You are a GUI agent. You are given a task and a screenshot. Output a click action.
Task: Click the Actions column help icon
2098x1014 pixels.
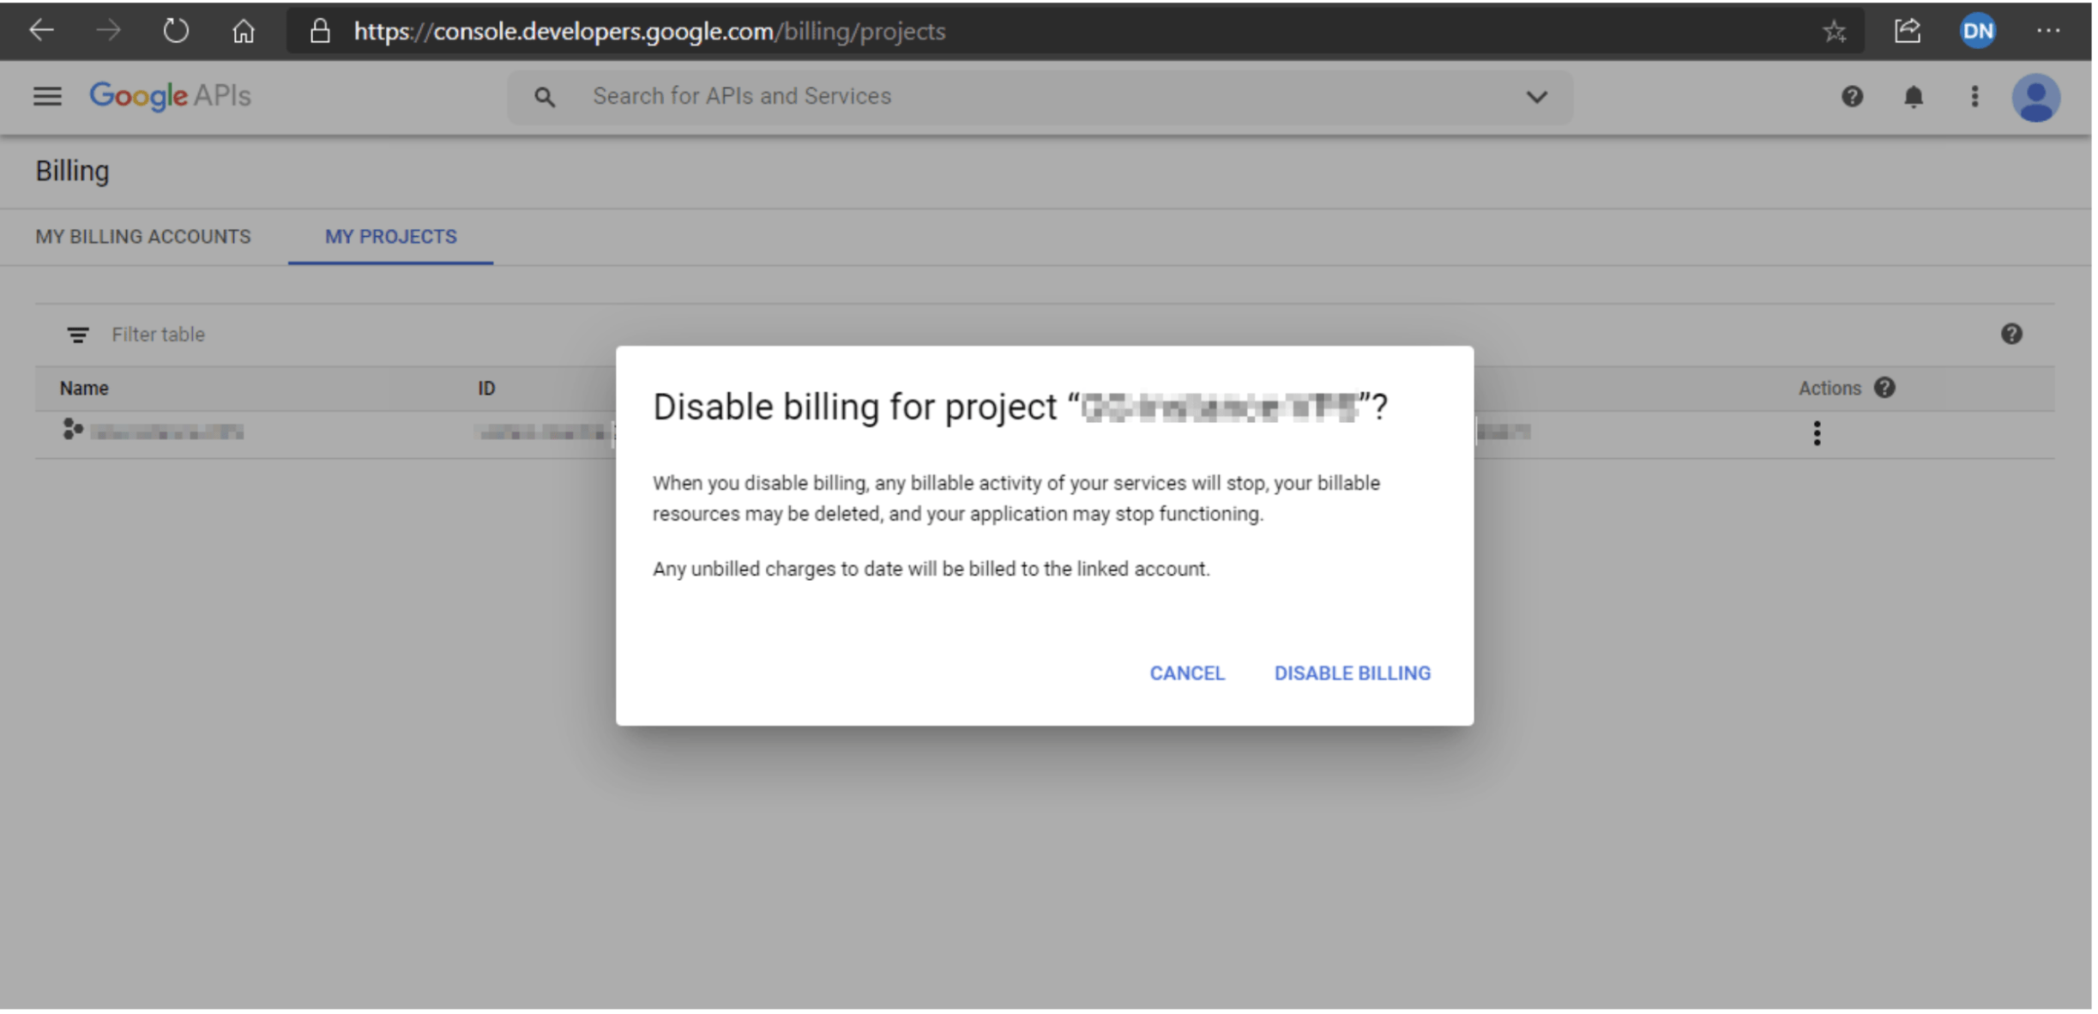pos(1884,388)
